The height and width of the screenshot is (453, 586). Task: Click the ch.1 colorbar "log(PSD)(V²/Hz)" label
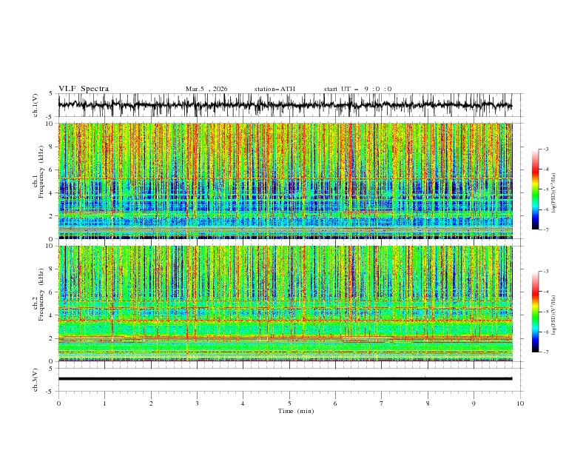coord(554,193)
